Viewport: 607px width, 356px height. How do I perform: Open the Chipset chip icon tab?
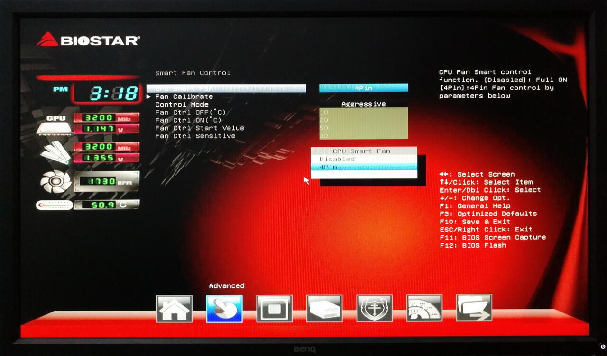pos(274,309)
